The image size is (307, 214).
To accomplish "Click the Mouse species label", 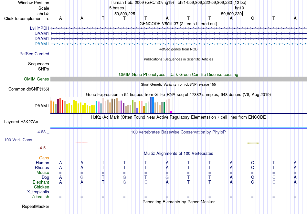I will 43,173.
